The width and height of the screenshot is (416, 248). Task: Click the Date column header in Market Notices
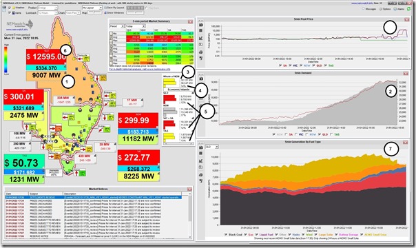click(x=17, y=194)
